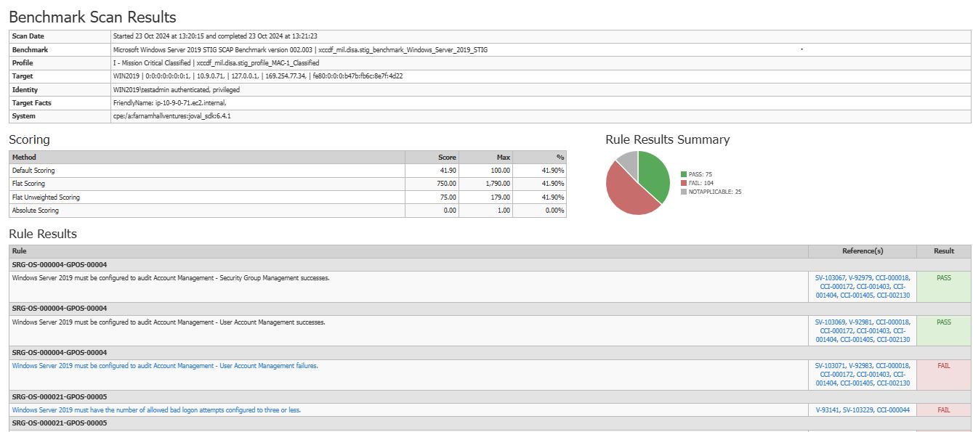
Task: Open the allowed bad logon attempts rule link
Action: (156, 410)
